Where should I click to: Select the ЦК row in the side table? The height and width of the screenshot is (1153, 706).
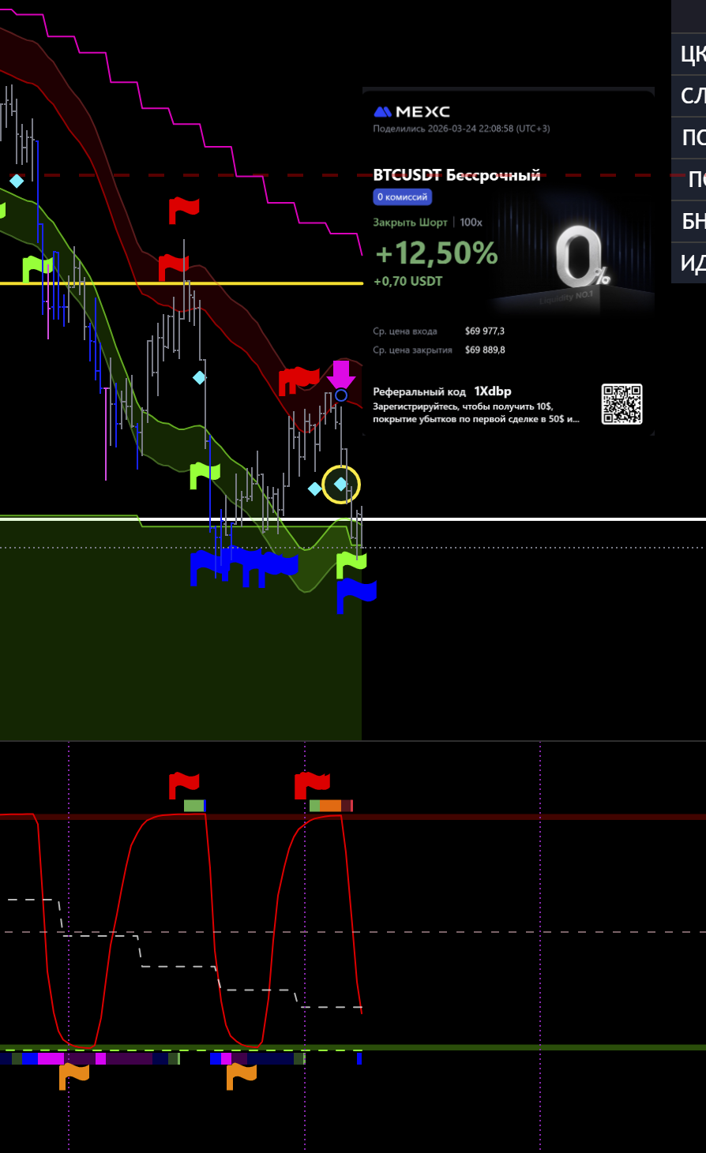[692, 54]
